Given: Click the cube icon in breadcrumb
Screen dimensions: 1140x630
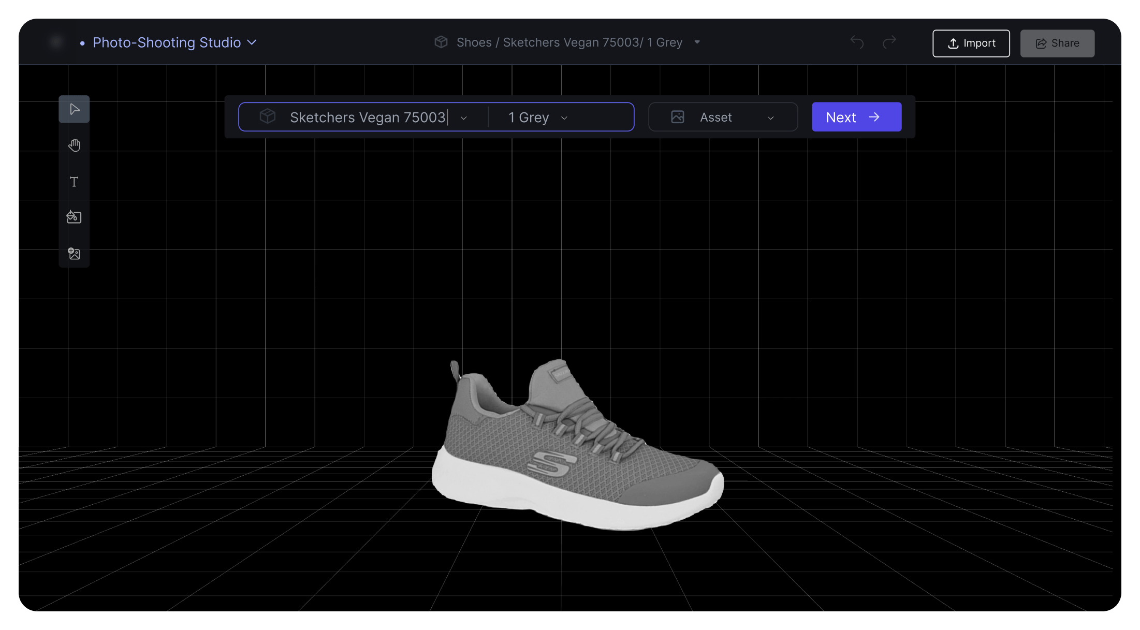Looking at the screenshot, I should (441, 42).
